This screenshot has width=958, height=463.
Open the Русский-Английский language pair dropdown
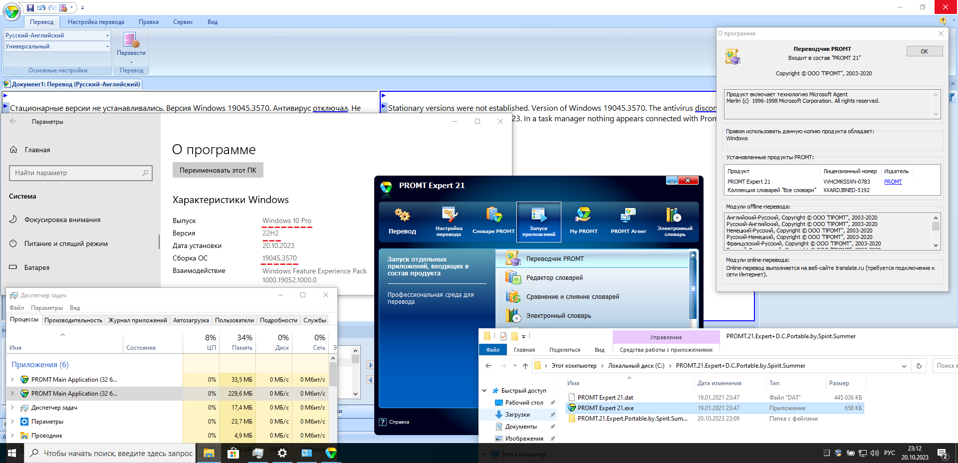[107, 35]
